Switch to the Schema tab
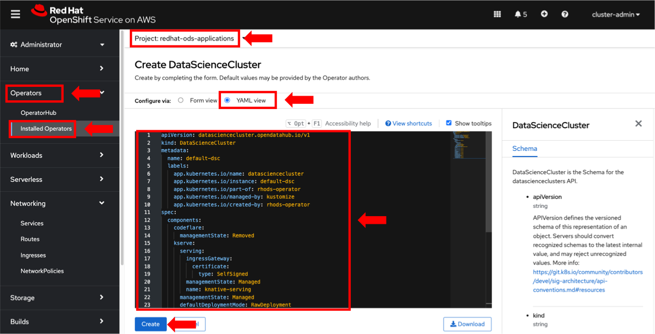This screenshot has height=334, width=655. [525, 149]
